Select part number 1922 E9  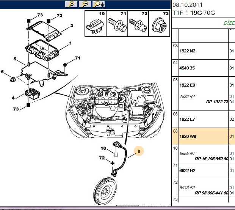[187, 85]
